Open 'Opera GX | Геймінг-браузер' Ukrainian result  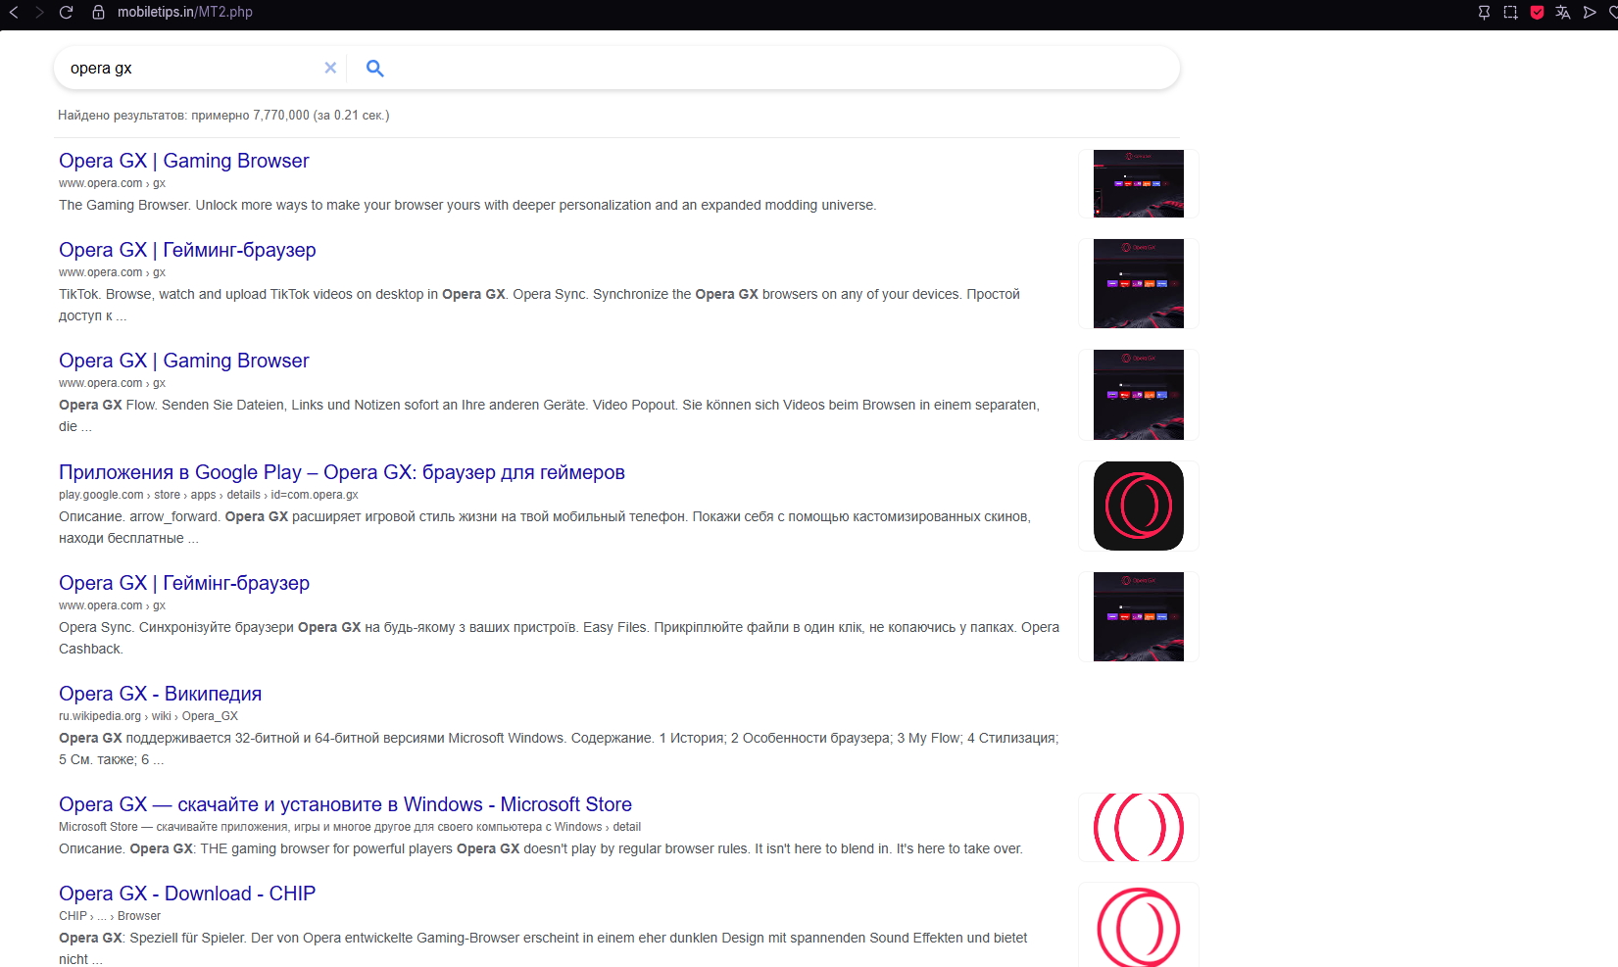pos(184,583)
